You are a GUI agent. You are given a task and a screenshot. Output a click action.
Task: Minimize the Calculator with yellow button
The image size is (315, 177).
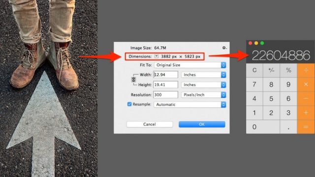(256, 43)
